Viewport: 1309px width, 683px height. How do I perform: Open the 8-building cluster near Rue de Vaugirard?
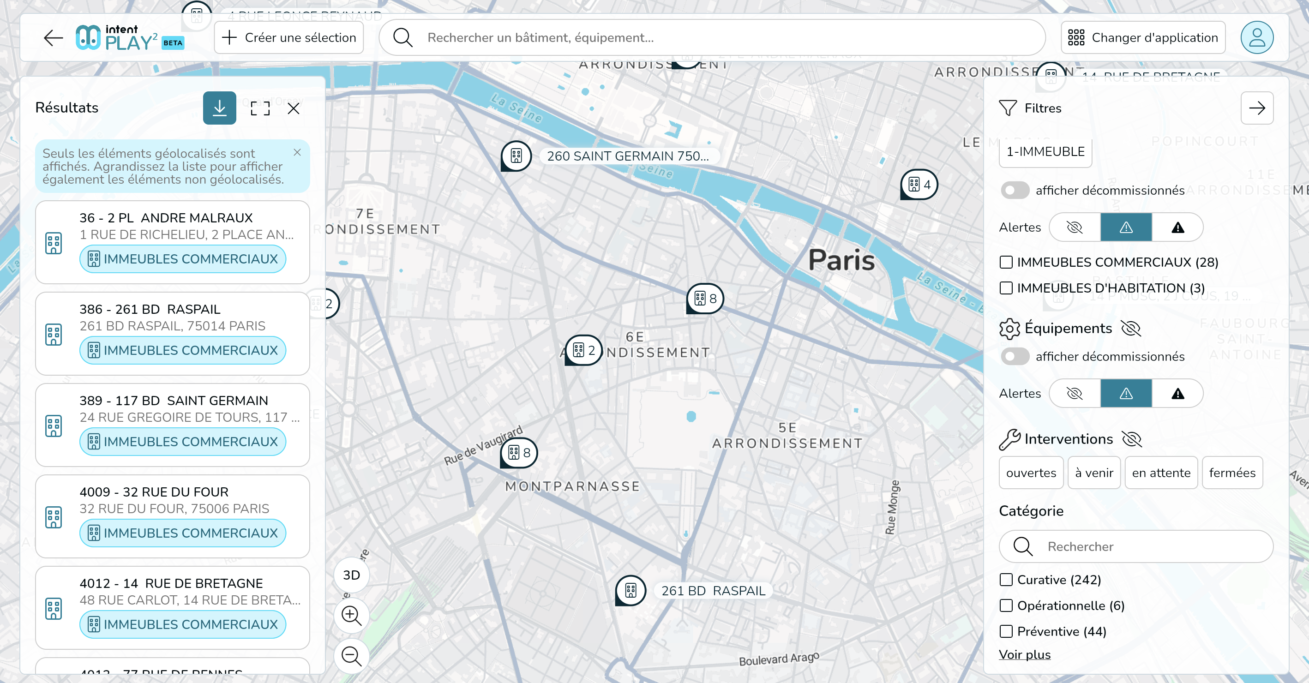coord(519,453)
